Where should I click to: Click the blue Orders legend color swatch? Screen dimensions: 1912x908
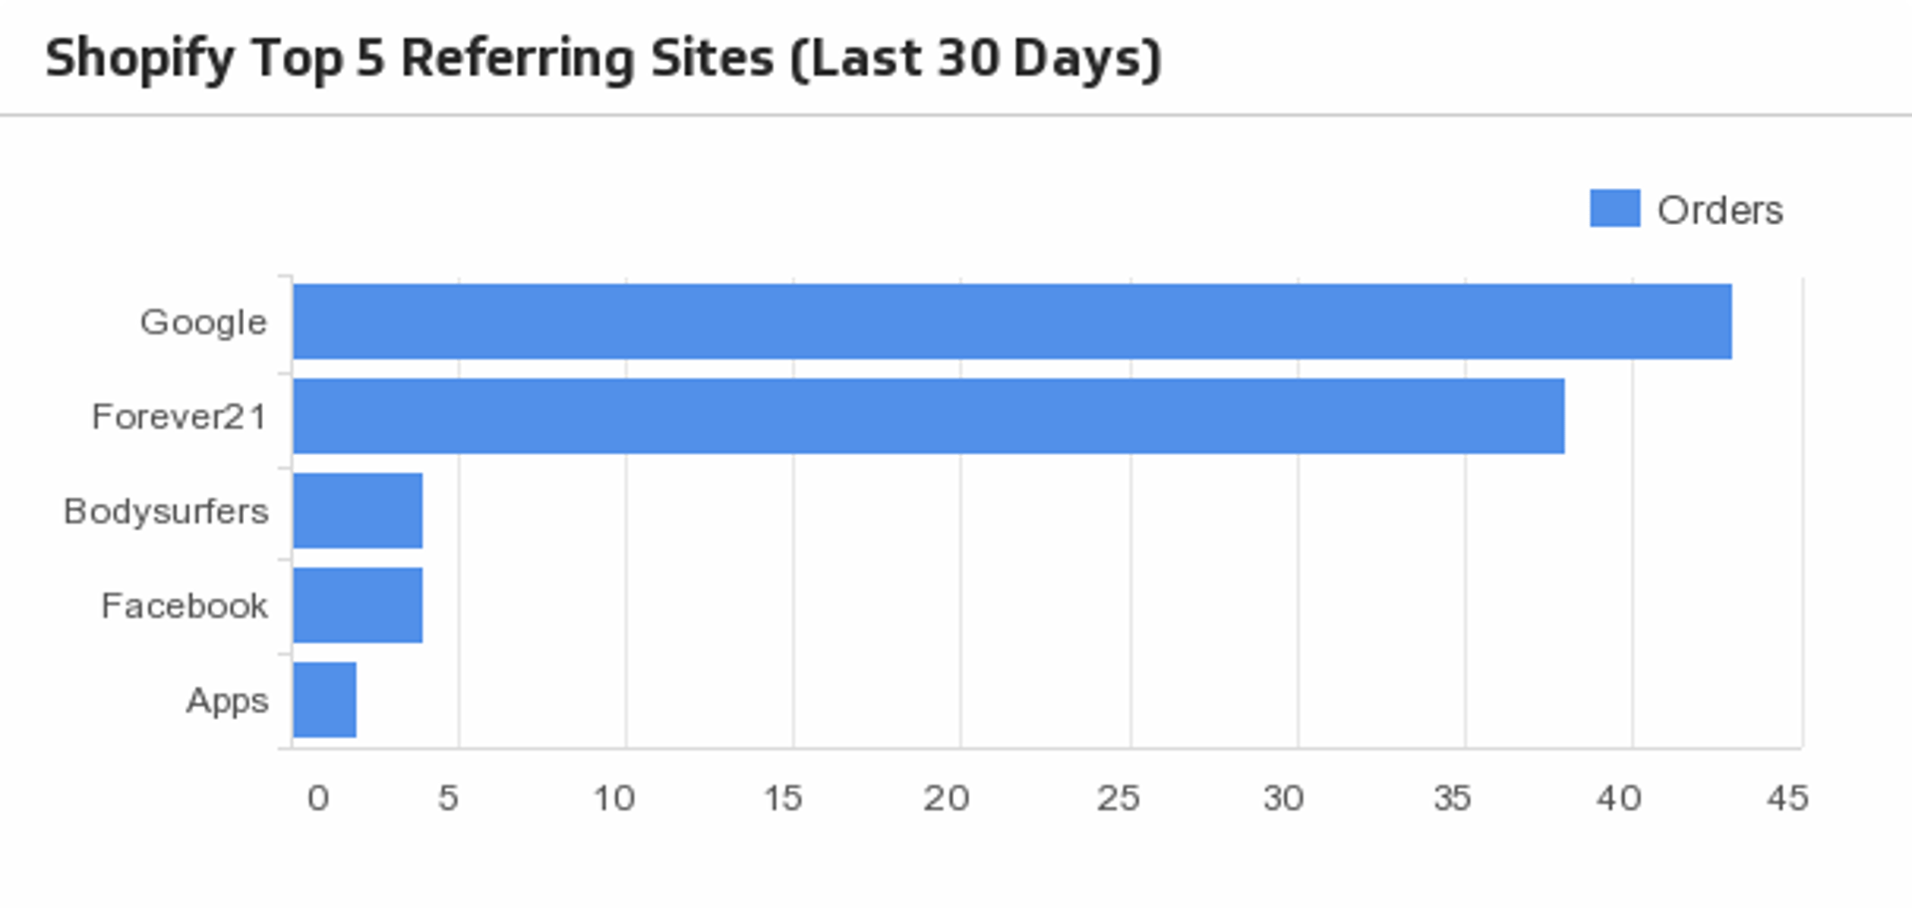tap(1614, 209)
